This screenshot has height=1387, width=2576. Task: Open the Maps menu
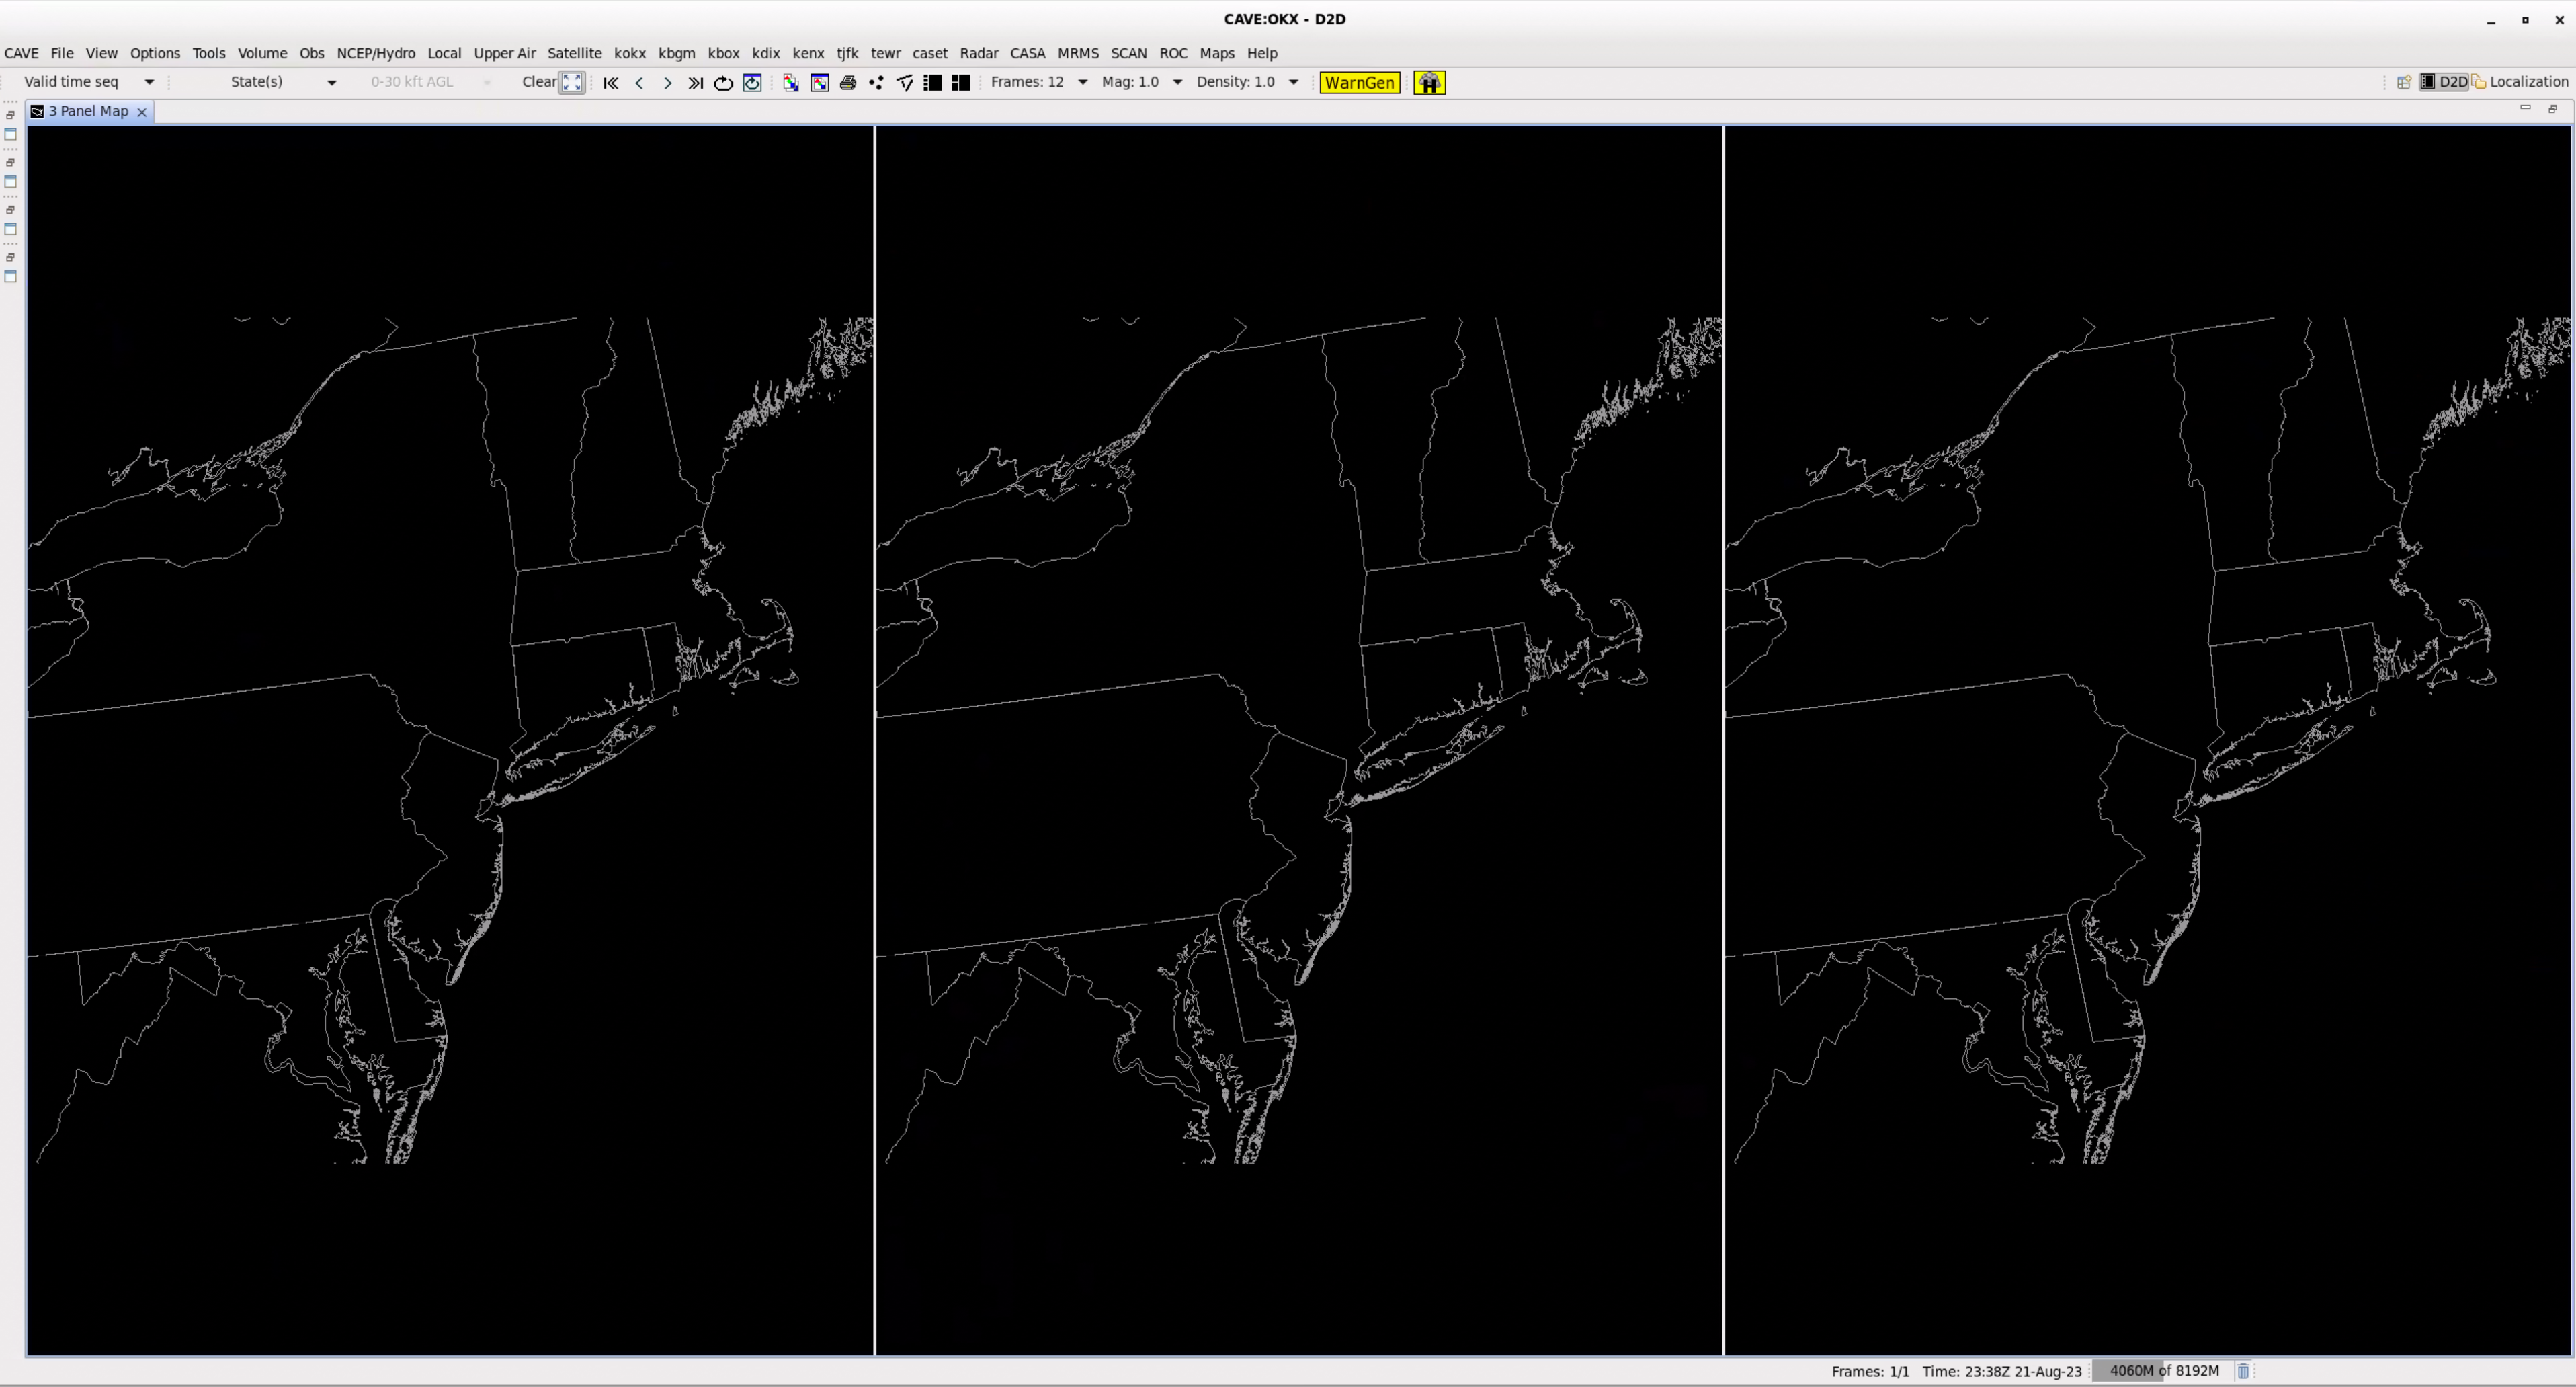coord(1217,54)
